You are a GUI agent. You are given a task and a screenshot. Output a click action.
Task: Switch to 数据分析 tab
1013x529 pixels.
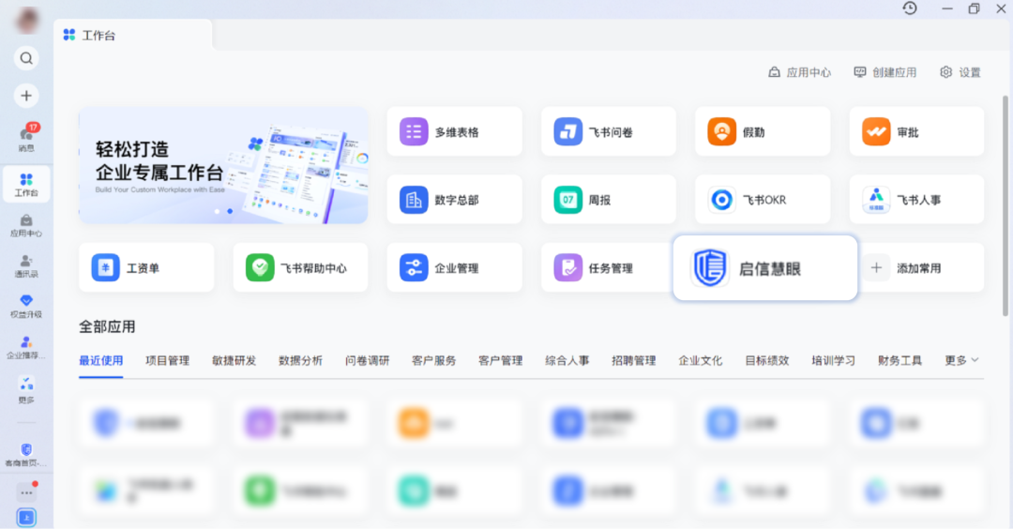point(300,360)
